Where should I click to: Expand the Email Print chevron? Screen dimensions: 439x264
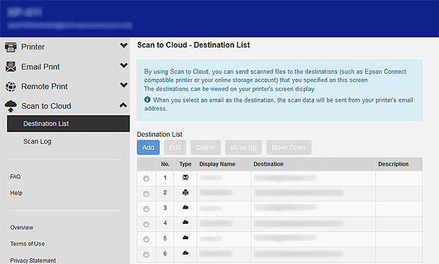[x=124, y=65]
